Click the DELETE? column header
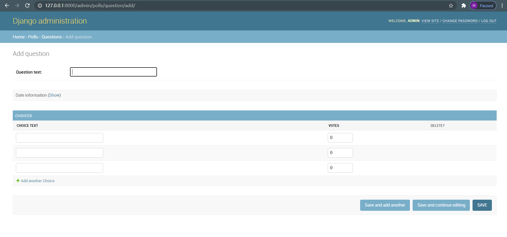Viewport: 507px width, 237px height. tap(438, 126)
